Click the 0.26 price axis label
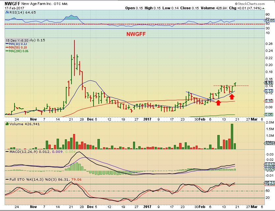Screen dimensions: 275x211 tap(269, 44)
